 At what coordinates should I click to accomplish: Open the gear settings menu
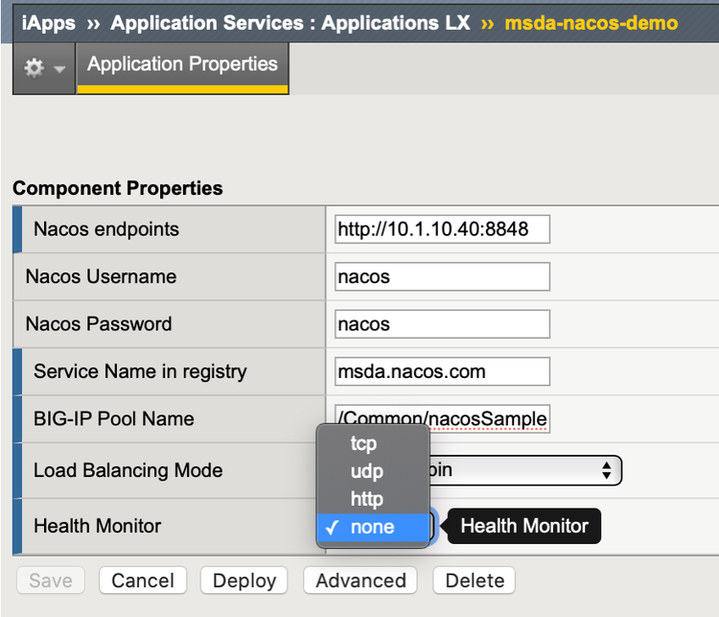click(x=43, y=69)
